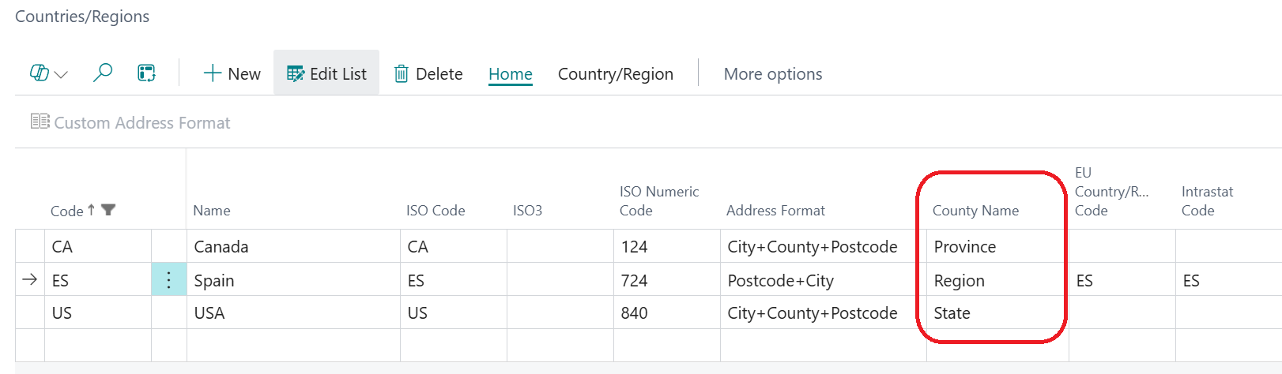
Task: Click ISO numeric code 840
Action: (x=667, y=312)
